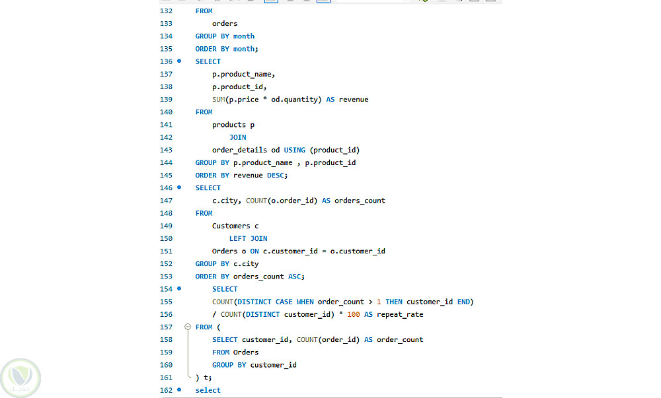Viewport: 661px width, 398px height.
Task: Click the THEN keyword on line 155
Action: click(394, 302)
